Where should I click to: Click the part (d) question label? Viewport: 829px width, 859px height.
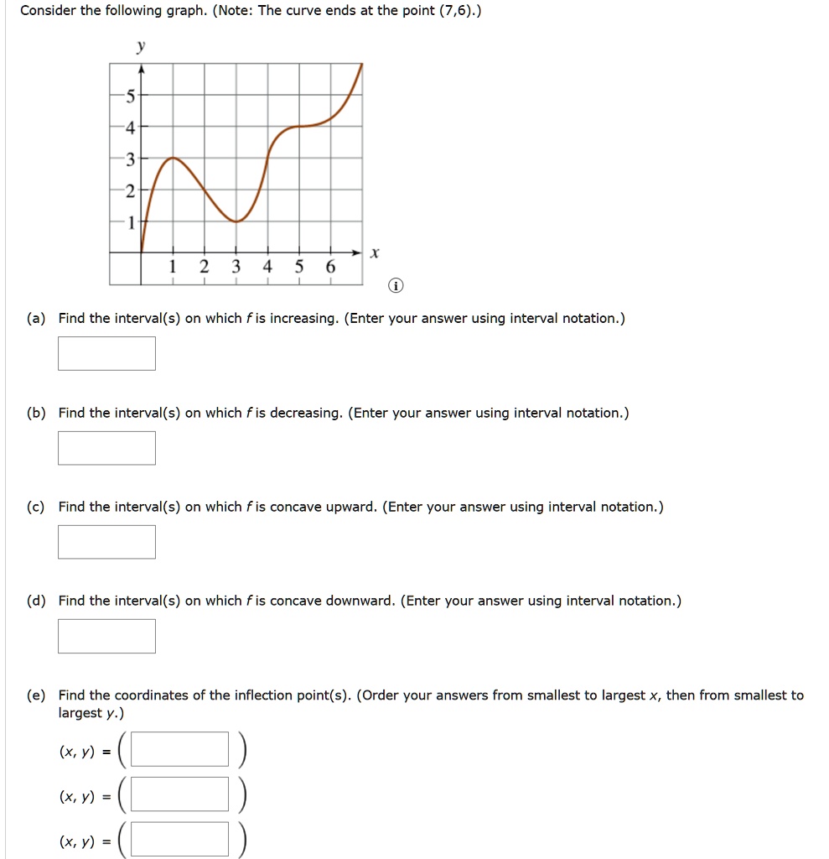click(x=36, y=601)
